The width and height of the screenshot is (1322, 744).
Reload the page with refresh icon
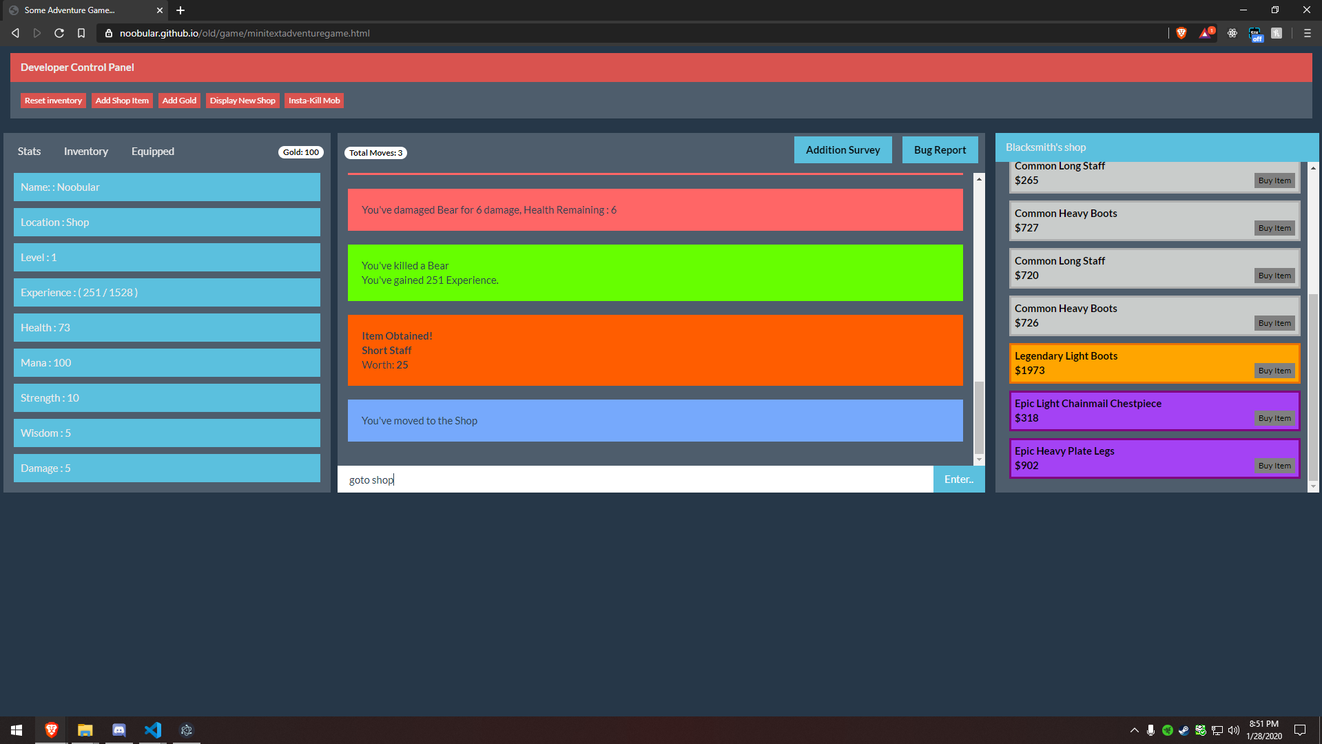tap(59, 33)
